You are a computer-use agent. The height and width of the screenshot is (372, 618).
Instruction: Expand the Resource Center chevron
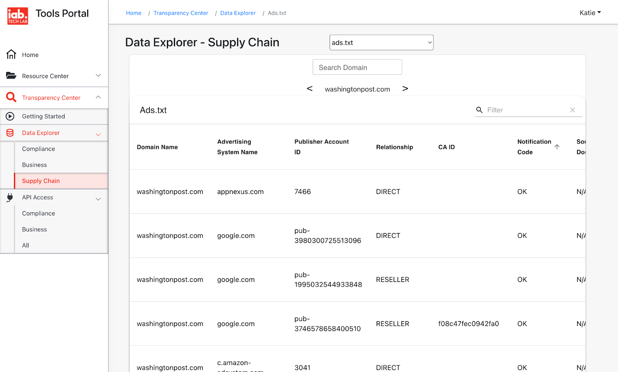pos(98,75)
